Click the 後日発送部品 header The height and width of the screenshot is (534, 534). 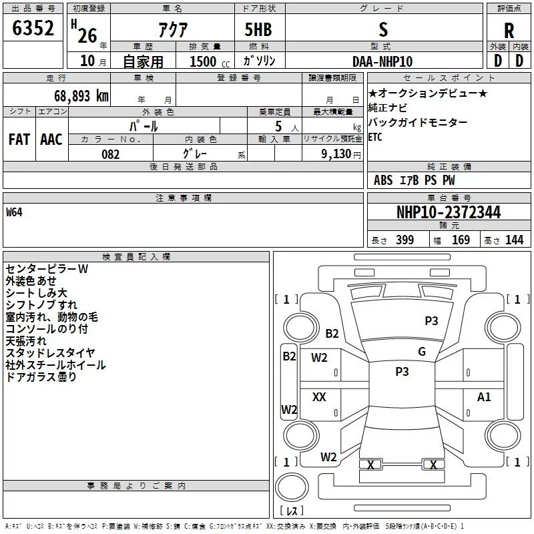pos(183,166)
